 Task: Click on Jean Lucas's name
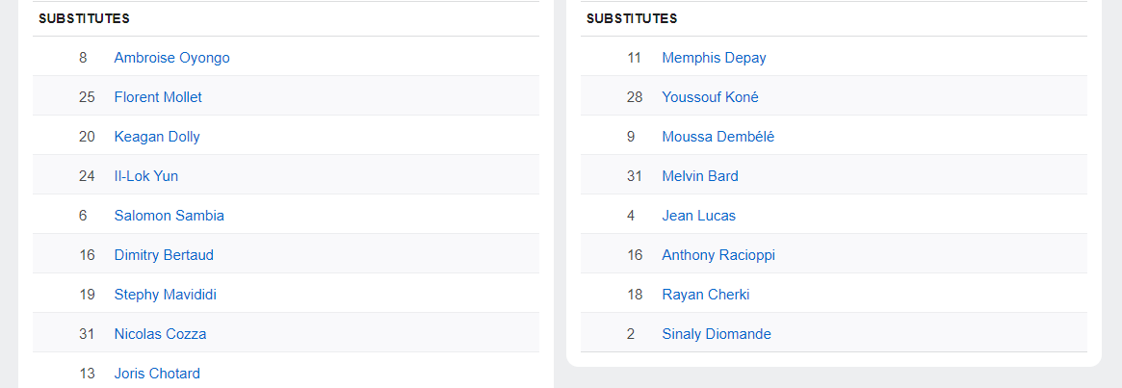click(x=698, y=216)
